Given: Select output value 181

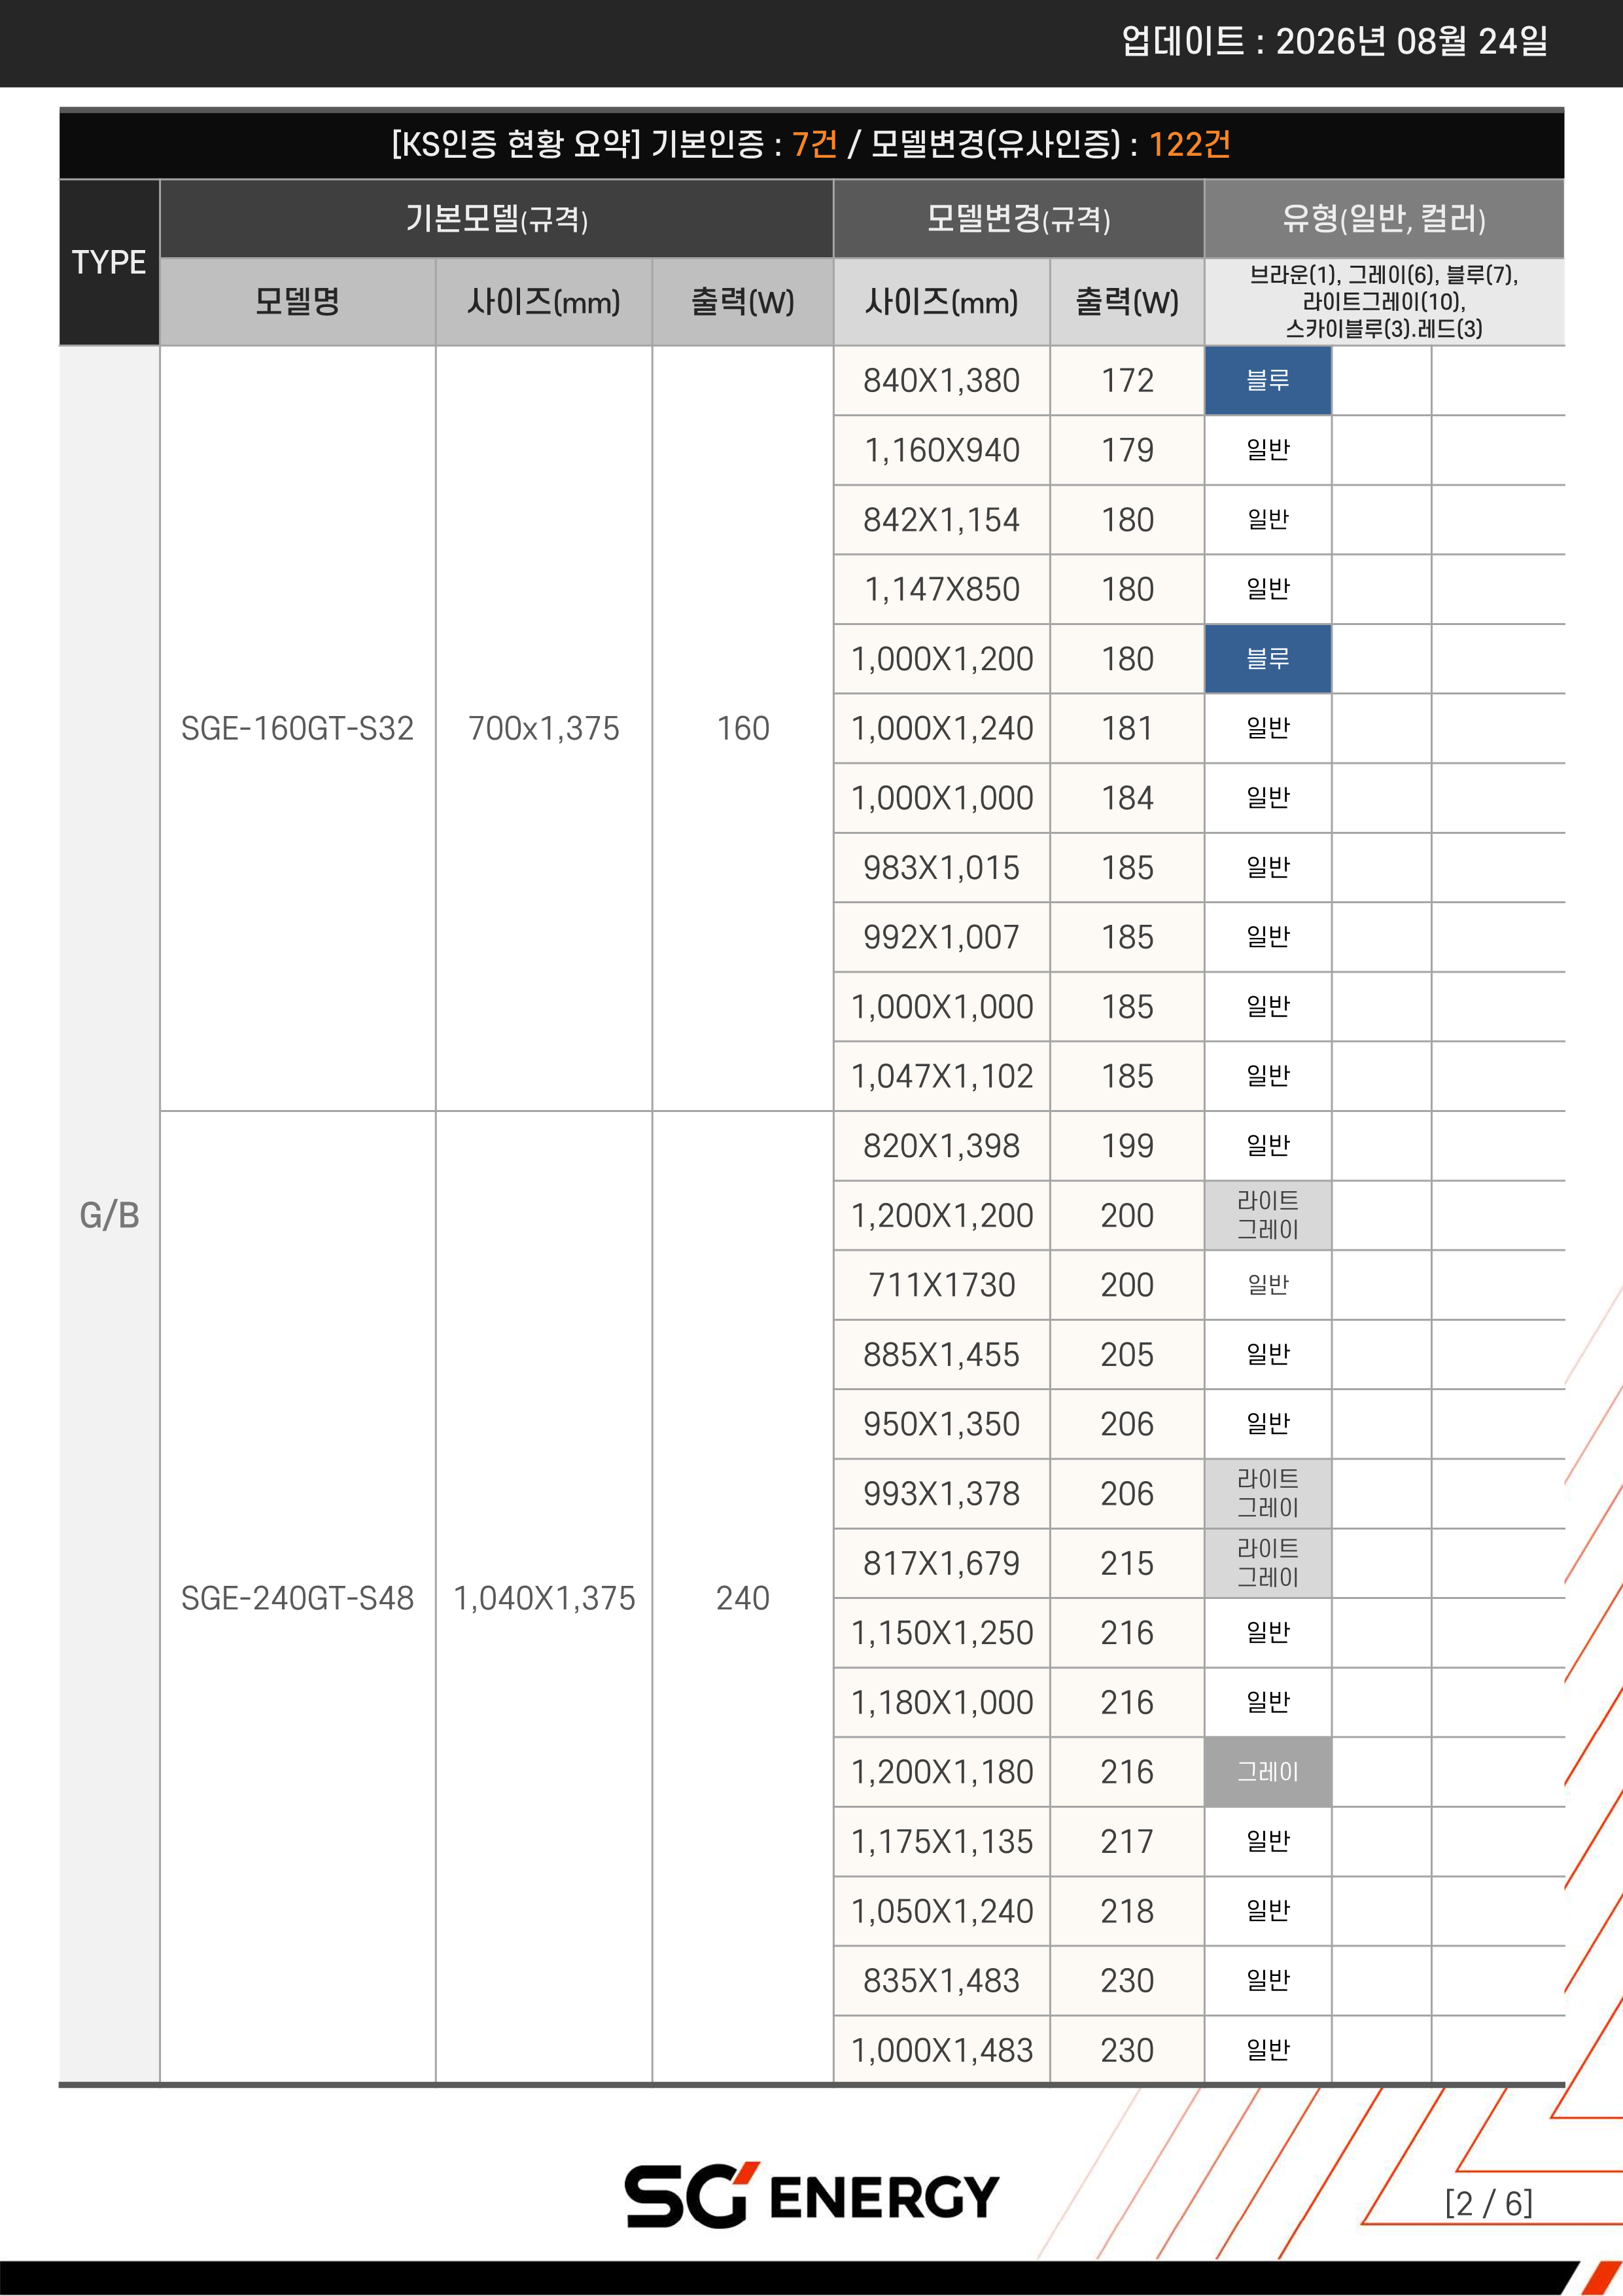Looking at the screenshot, I should pos(1127,728).
